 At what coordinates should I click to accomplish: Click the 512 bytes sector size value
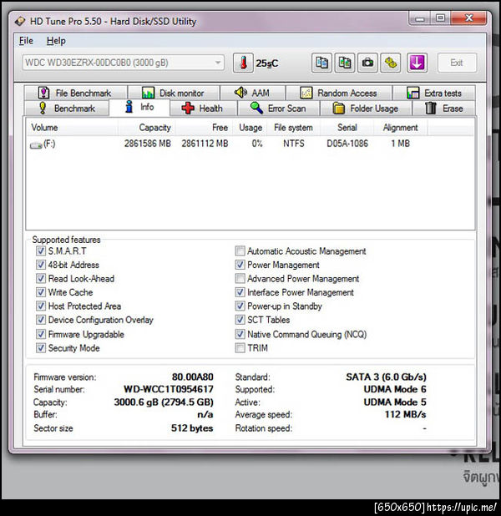192,428
